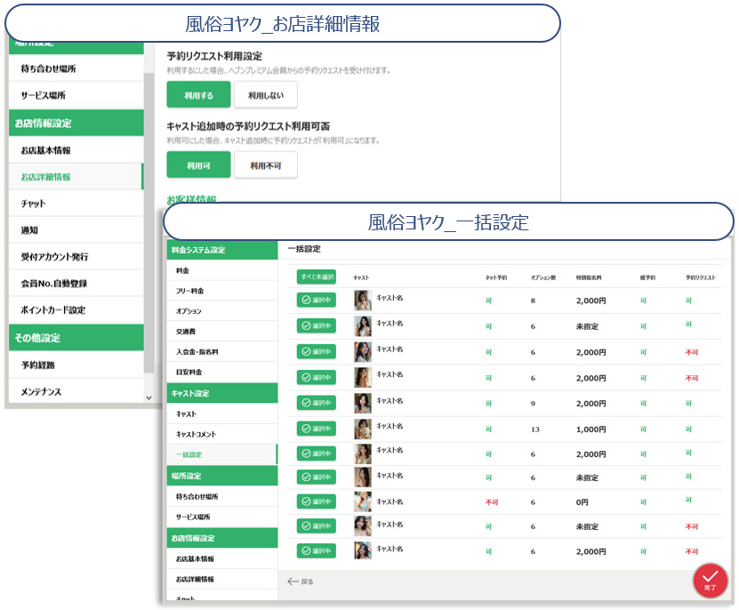Click the ネット予約 column header
Image resolution: width=739 pixels, height=610 pixels.
tap(496, 277)
